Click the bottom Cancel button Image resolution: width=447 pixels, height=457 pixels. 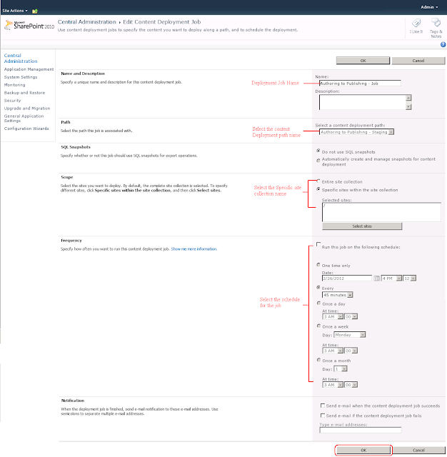[x=418, y=451]
